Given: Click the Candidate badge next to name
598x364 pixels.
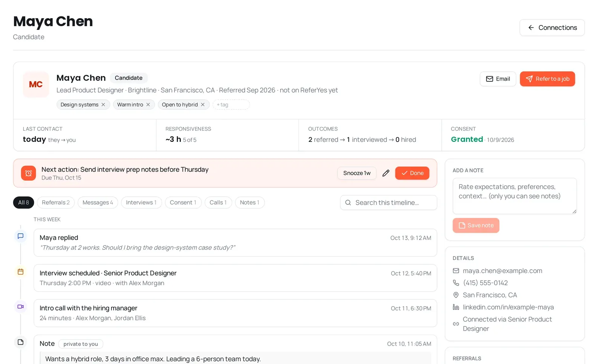Looking at the screenshot, I should (129, 78).
